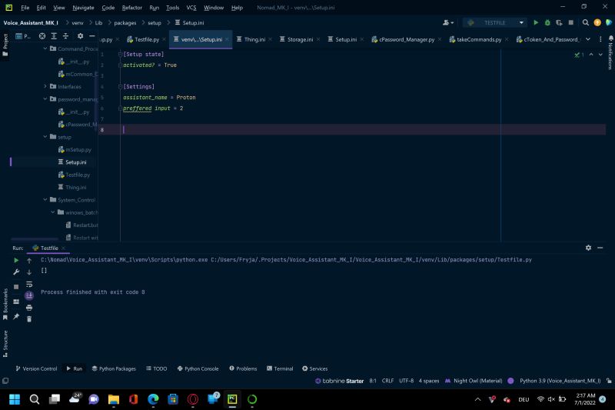Screen dimensions: 615x410
Task: Click CRLF line separator in status bar
Action: click(x=387, y=381)
